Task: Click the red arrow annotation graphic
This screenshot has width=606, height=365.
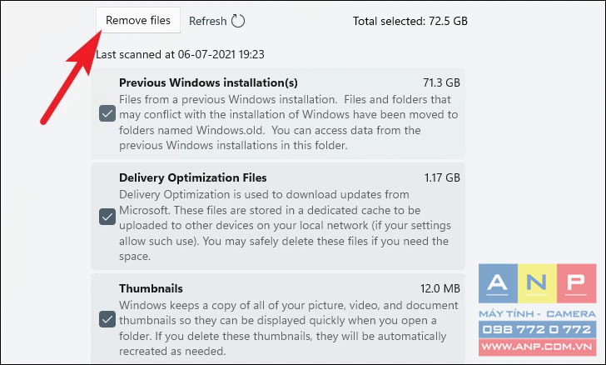Action: [71, 77]
